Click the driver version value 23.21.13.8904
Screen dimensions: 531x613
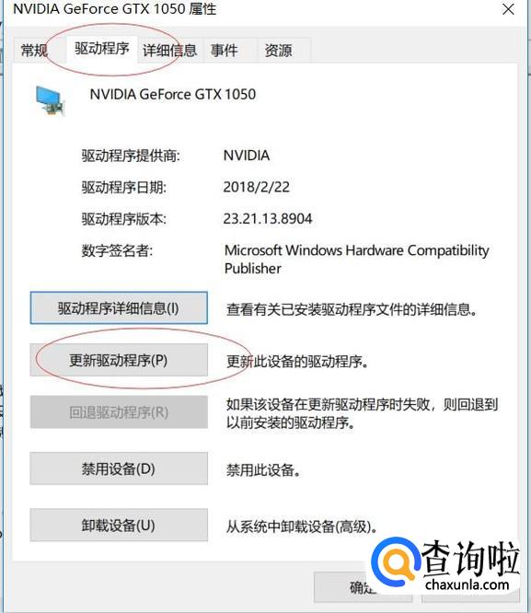coord(268,218)
